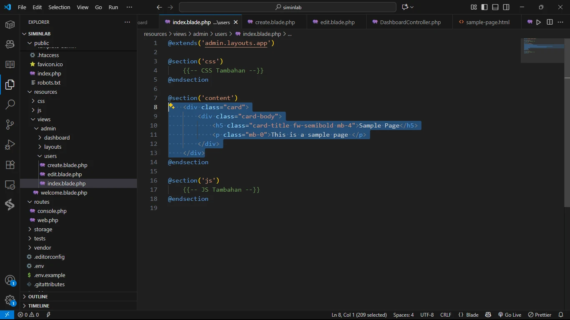
Task: Open Manage gear icon at bottom left
Action: coord(10,300)
